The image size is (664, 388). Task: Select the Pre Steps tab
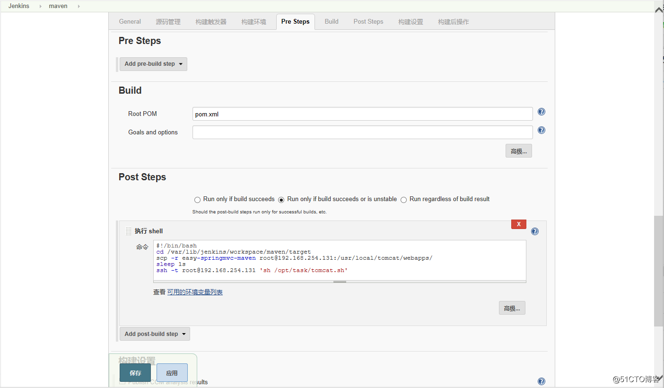pos(296,22)
